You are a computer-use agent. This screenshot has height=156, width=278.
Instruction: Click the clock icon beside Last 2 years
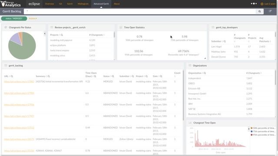click(x=262, y=4)
